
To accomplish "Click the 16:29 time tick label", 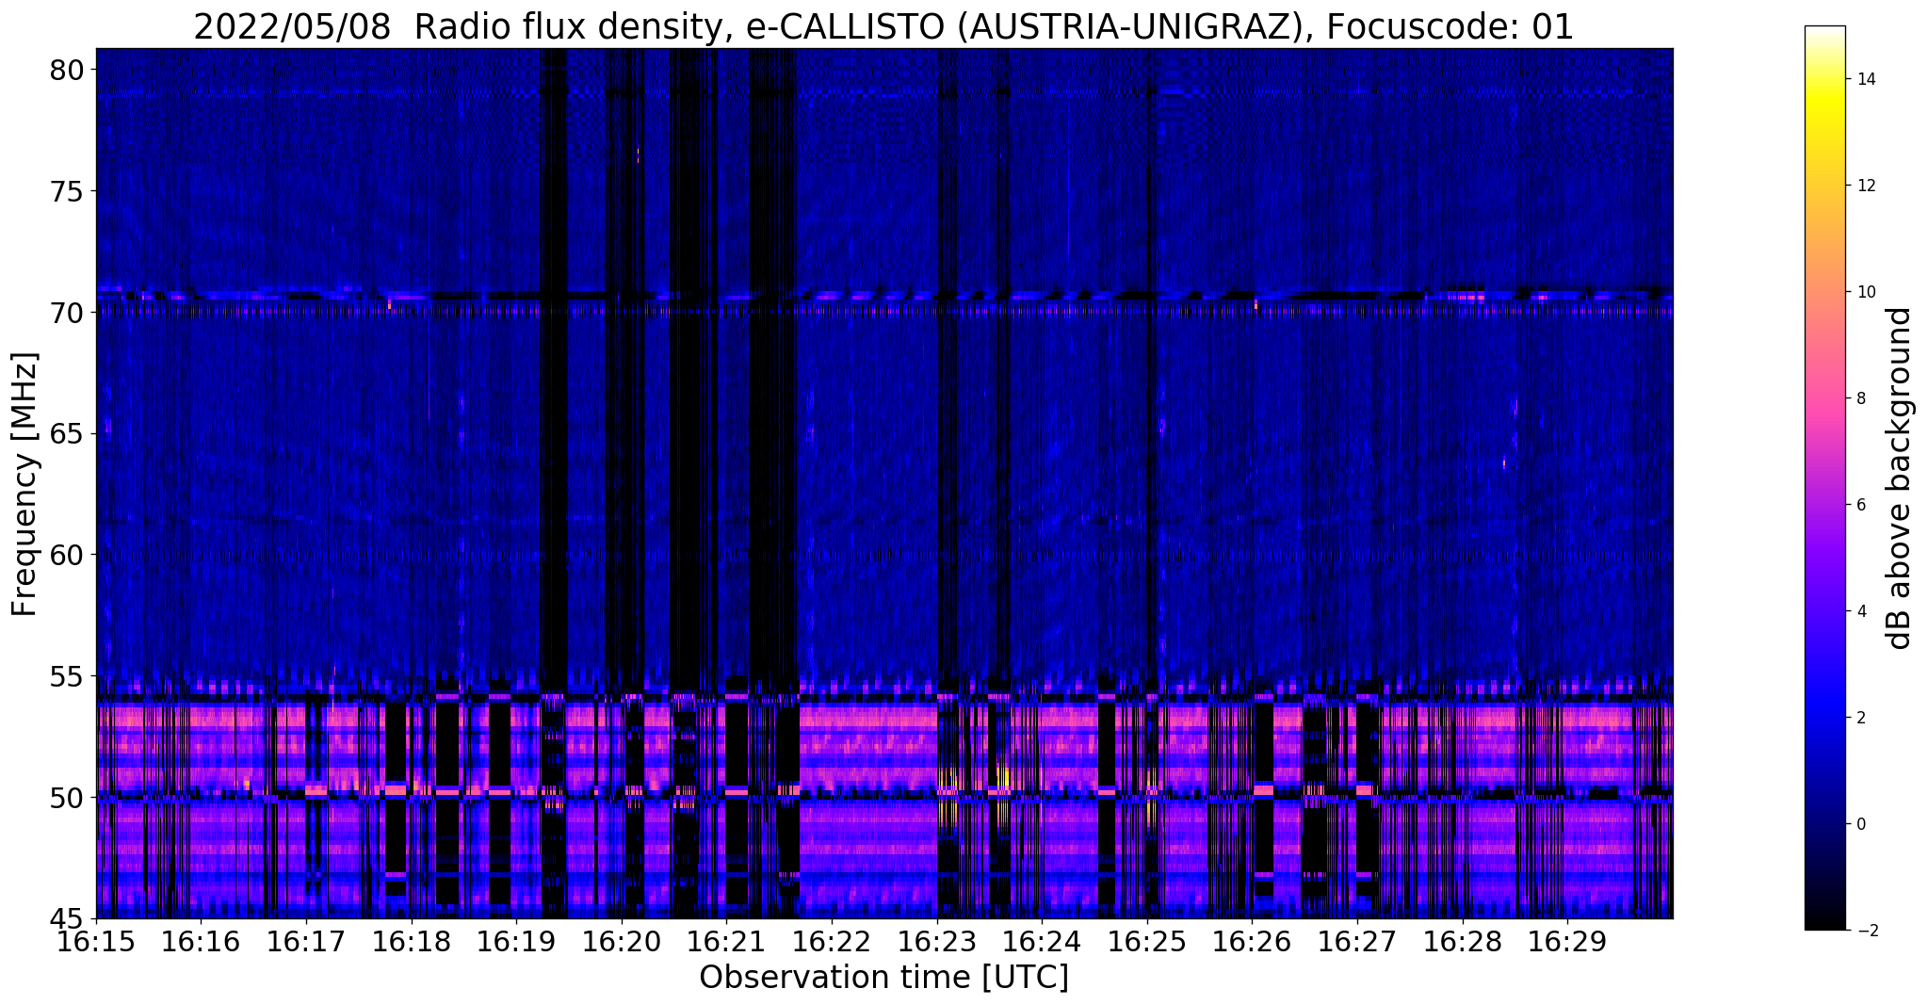I will 1567,941.
